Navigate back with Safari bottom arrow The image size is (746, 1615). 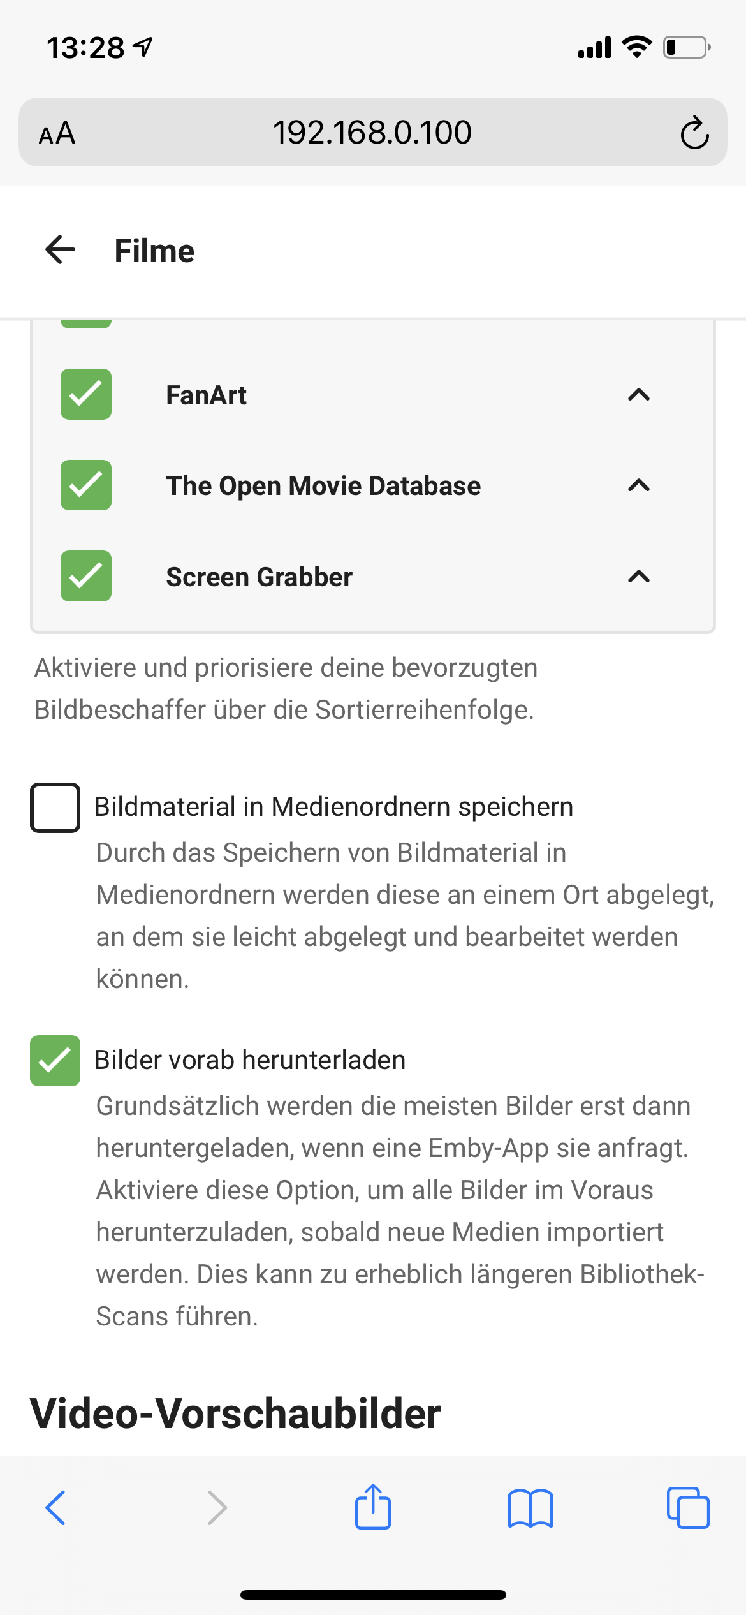coord(56,1508)
